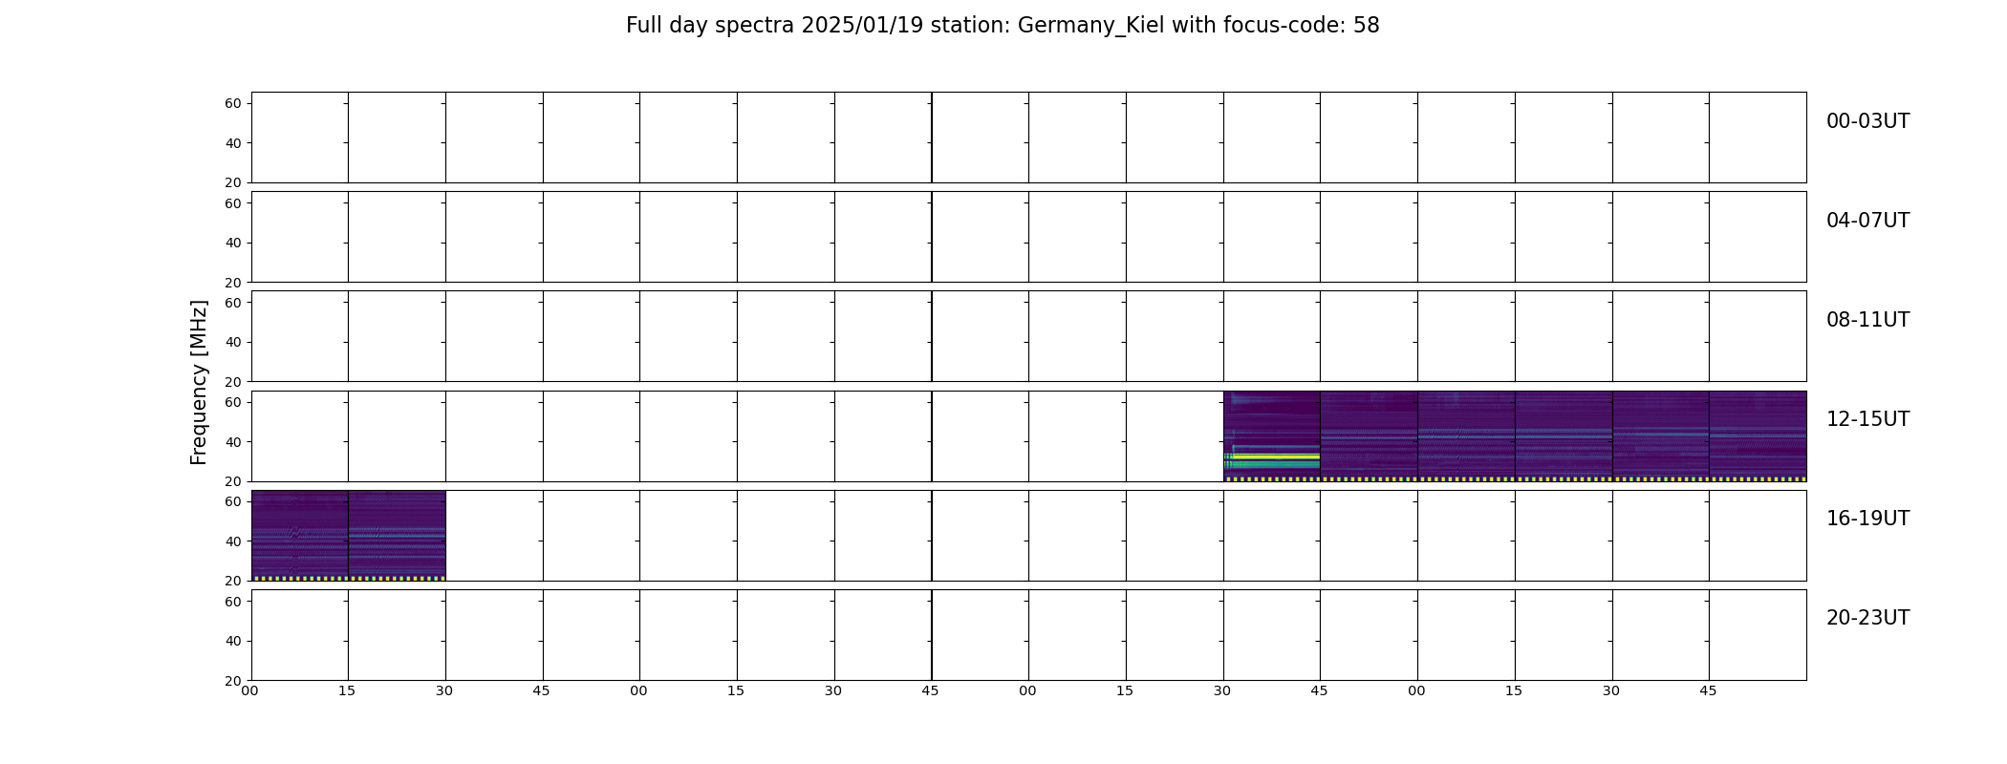Click the '60' tick of the 16-19UT row
Viewport: 2007px width, 764px height.
(233, 501)
